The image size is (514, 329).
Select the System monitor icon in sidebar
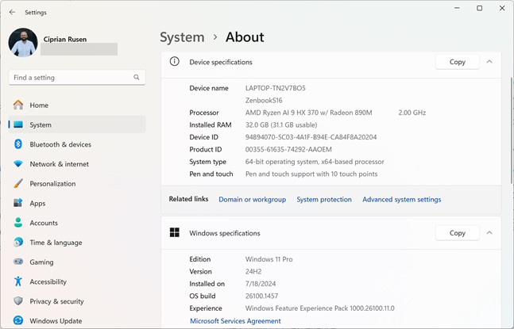pyautogui.click(x=18, y=124)
